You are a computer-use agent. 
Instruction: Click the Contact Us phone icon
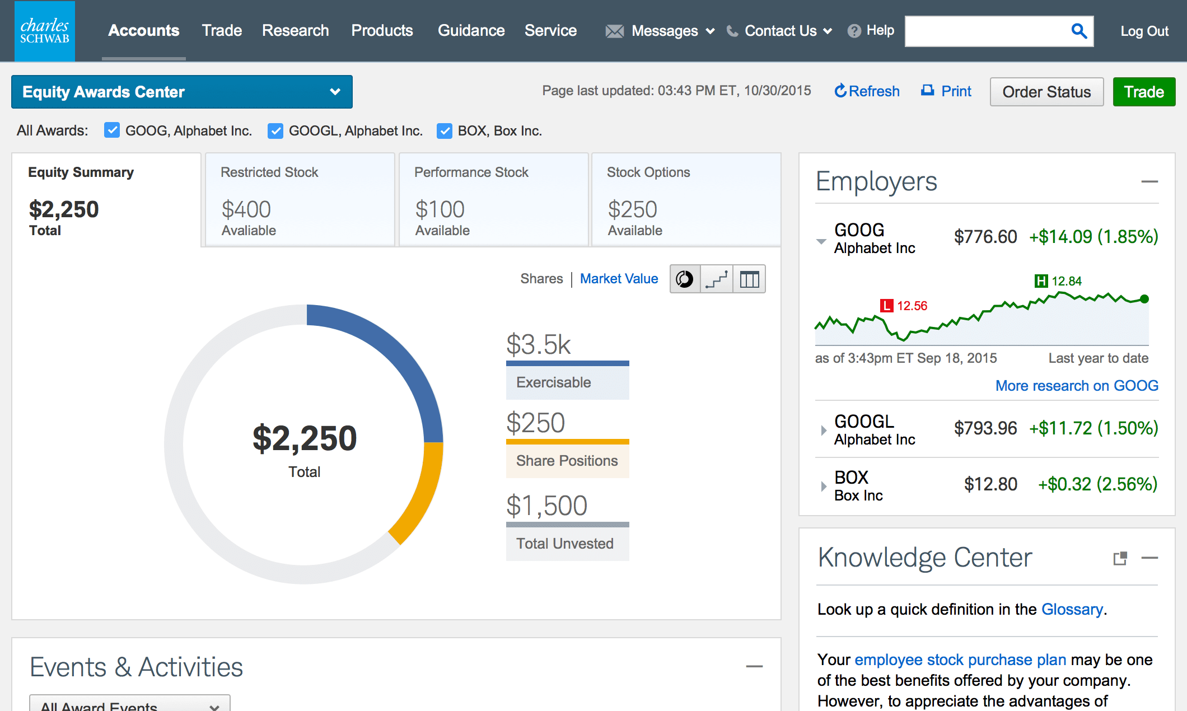[x=732, y=31]
